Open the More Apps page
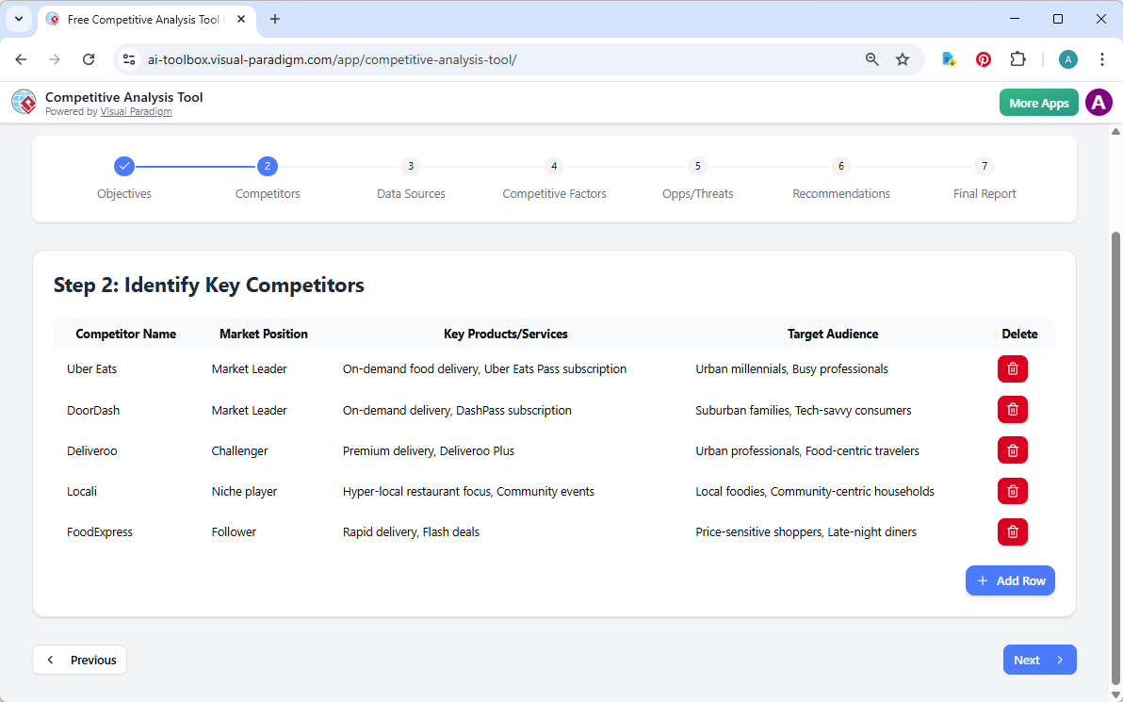Viewport: 1123px width, 702px height. (1038, 102)
